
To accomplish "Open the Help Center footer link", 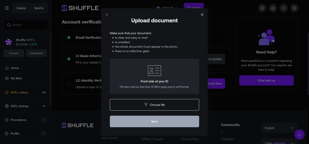I will (x=110, y=138).
